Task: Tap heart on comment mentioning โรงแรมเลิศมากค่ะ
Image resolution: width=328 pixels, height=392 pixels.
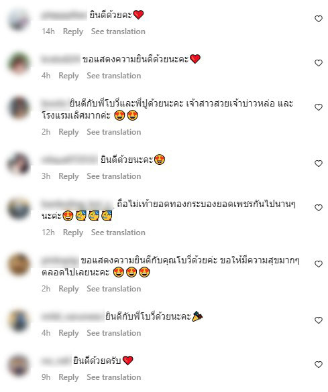Action: [318, 107]
